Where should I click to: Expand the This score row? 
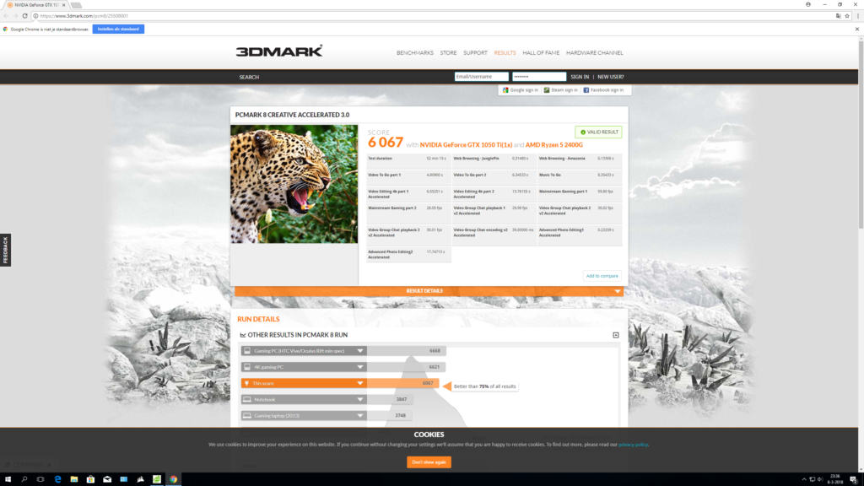point(359,384)
